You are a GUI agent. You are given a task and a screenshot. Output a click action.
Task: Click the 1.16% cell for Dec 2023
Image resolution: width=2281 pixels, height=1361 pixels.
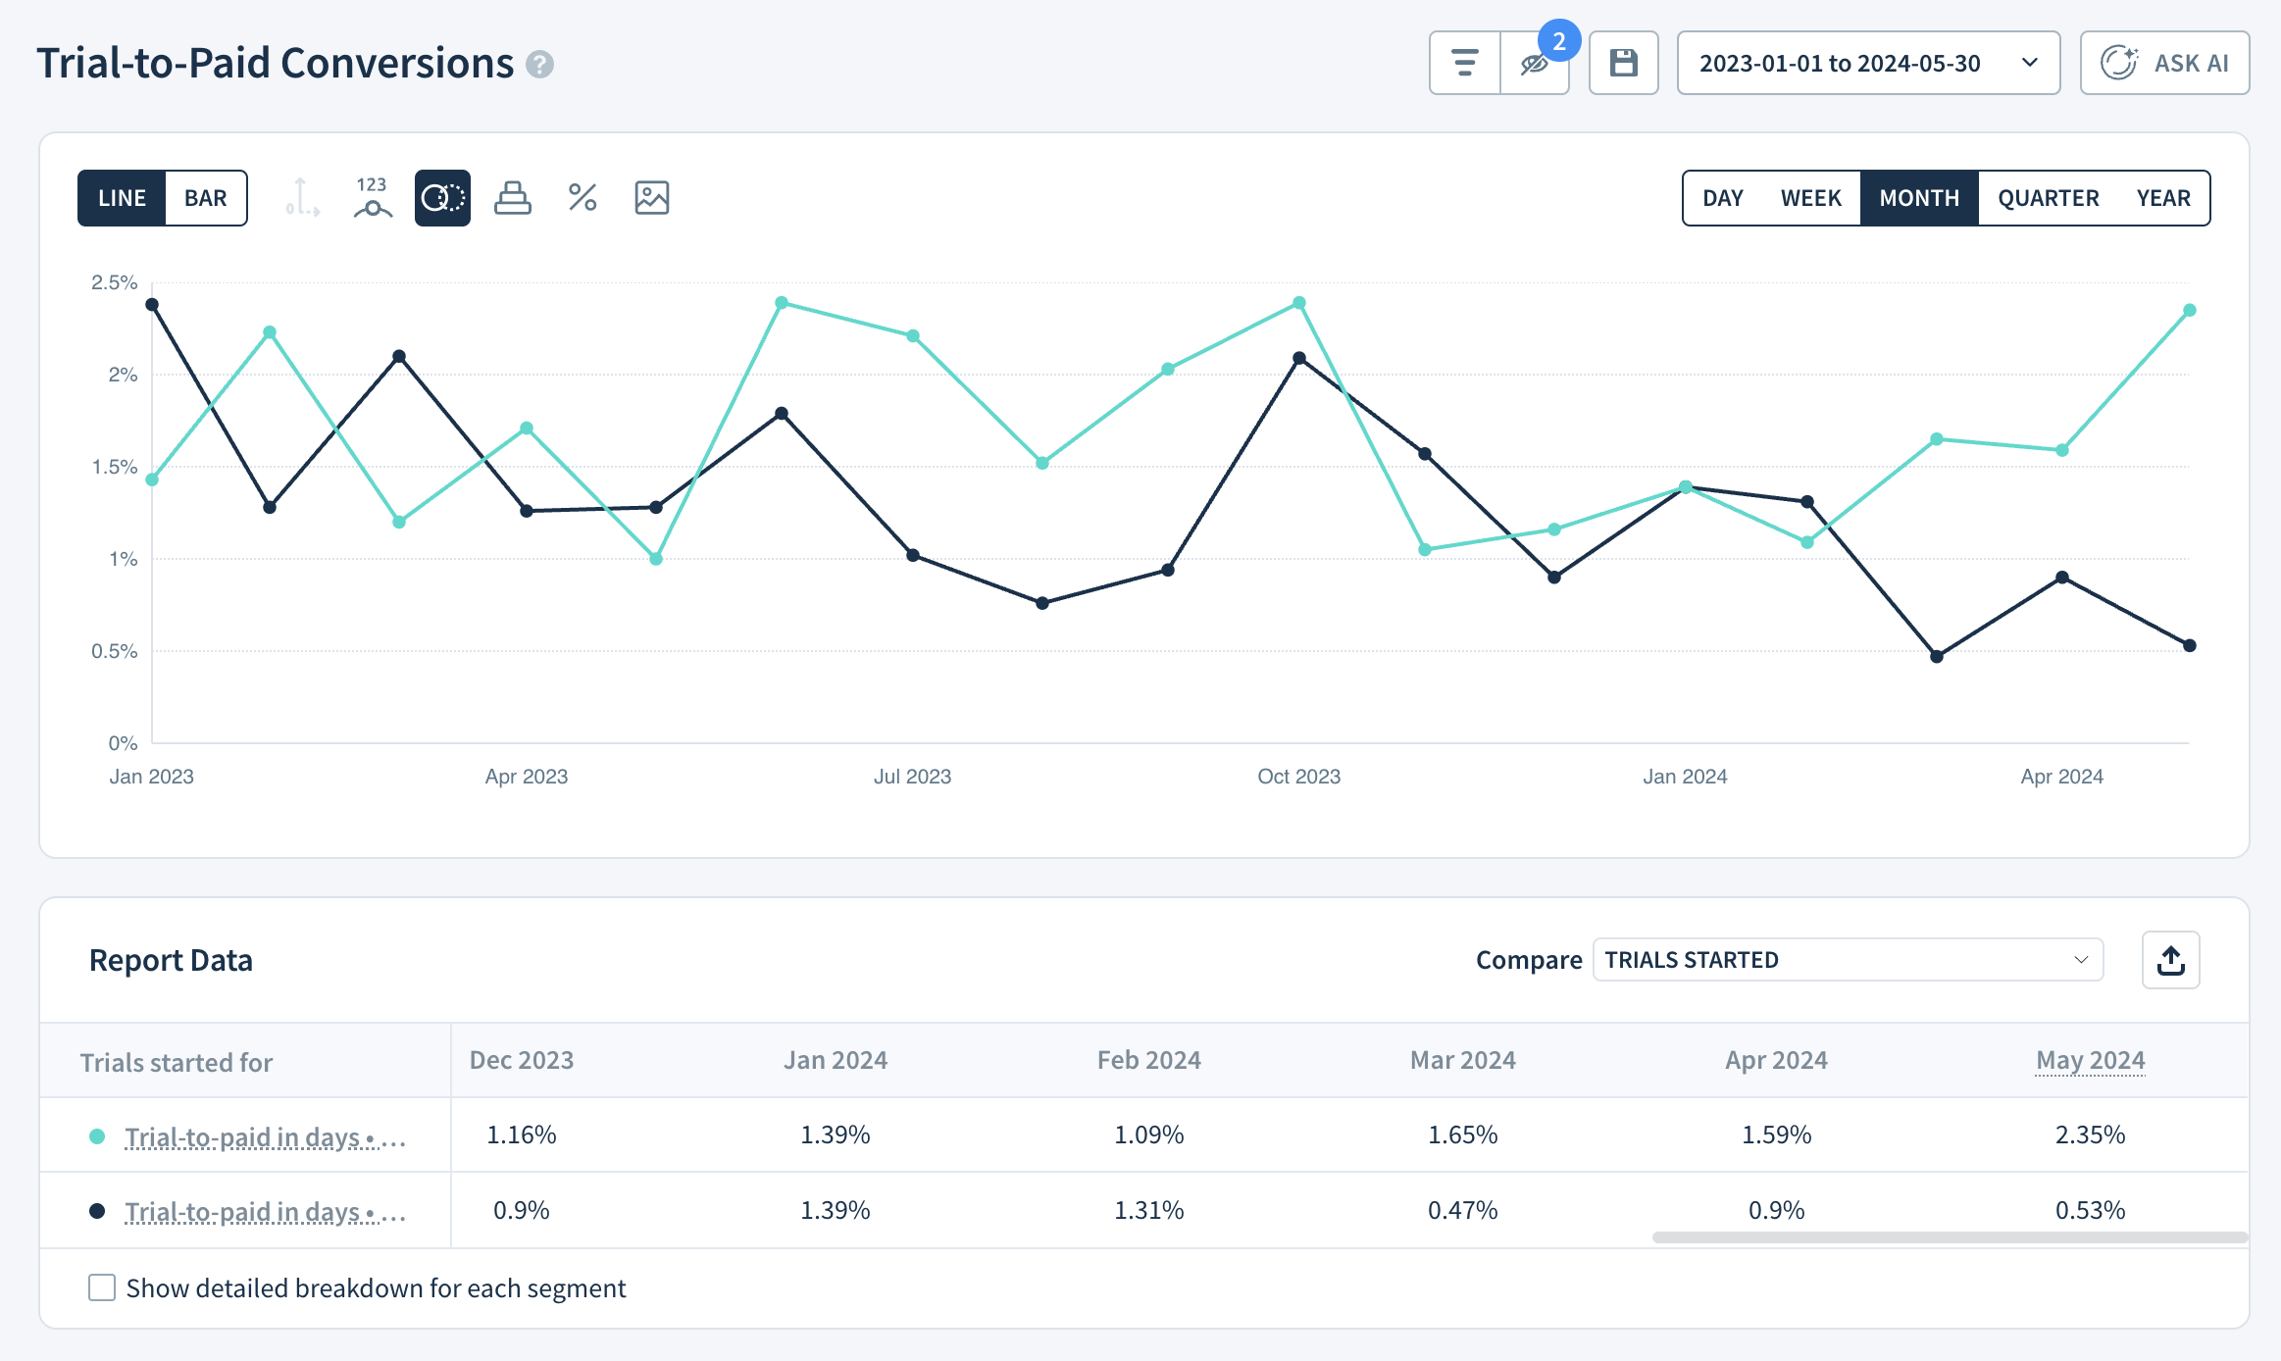[x=522, y=1134]
